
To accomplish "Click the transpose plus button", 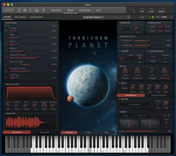I will 131,29.
